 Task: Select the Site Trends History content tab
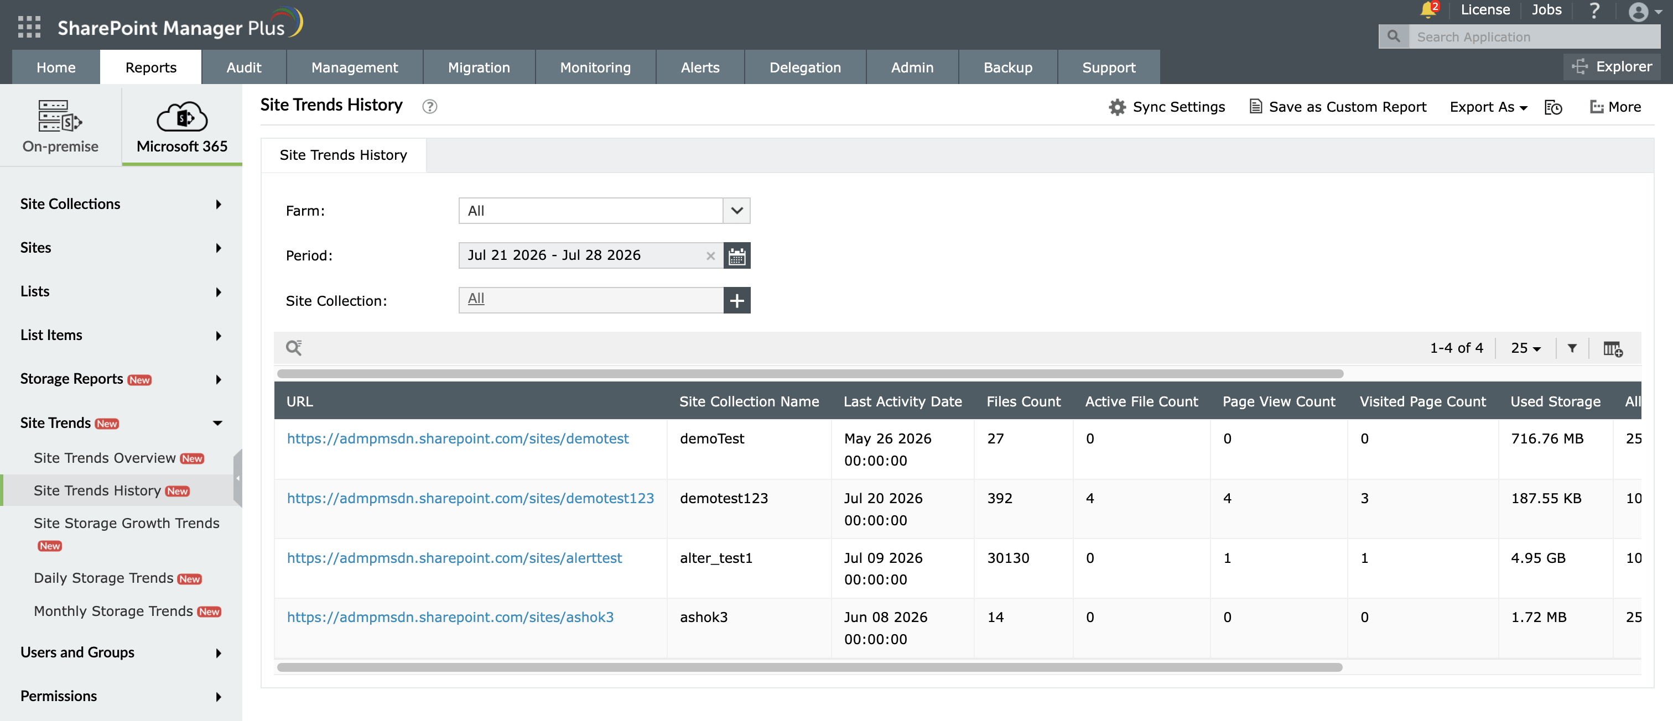[344, 155]
